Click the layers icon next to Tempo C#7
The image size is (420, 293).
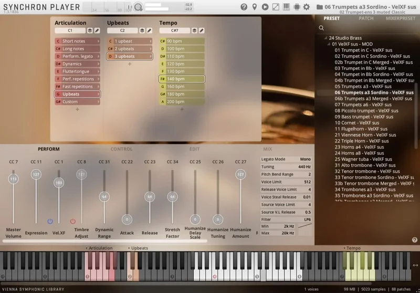[194, 30]
